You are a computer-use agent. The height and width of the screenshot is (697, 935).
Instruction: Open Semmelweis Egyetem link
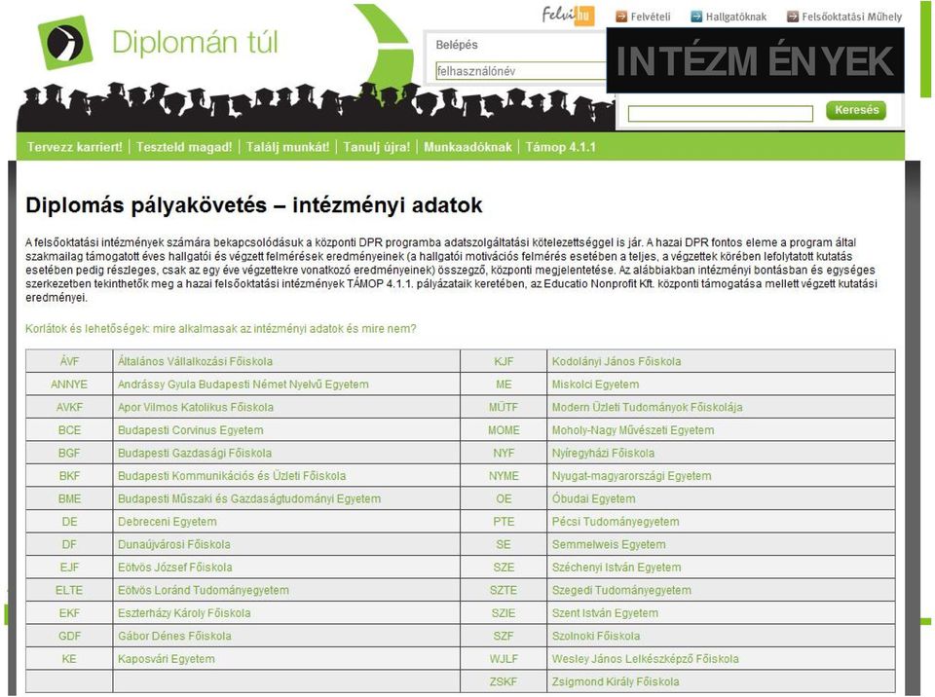click(x=609, y=544)
